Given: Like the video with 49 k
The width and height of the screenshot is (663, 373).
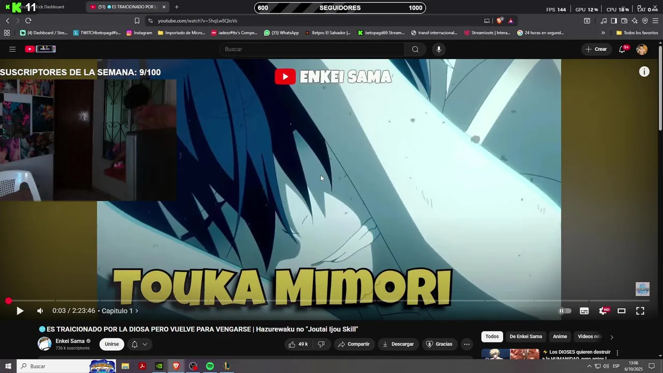Looking at the screenshot, I should (298, 344).
